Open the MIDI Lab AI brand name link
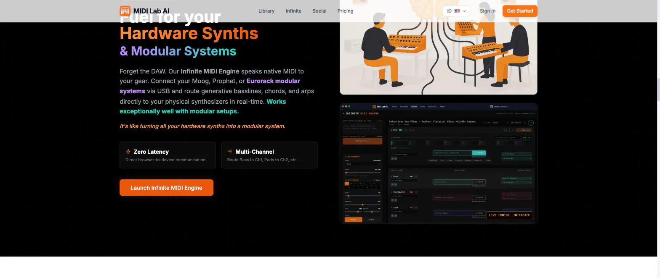 click(152, 11)
